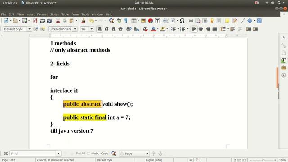Open the font color dropdown arrow

[x=158, y=29]
